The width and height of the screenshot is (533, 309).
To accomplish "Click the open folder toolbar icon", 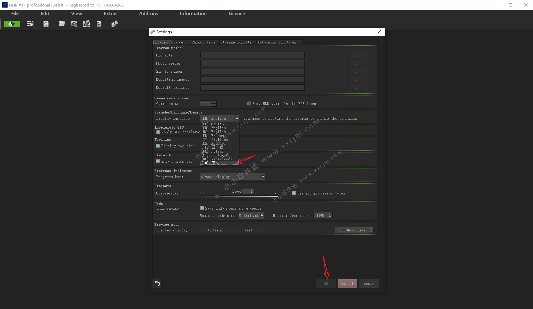I will click(62, 24).
